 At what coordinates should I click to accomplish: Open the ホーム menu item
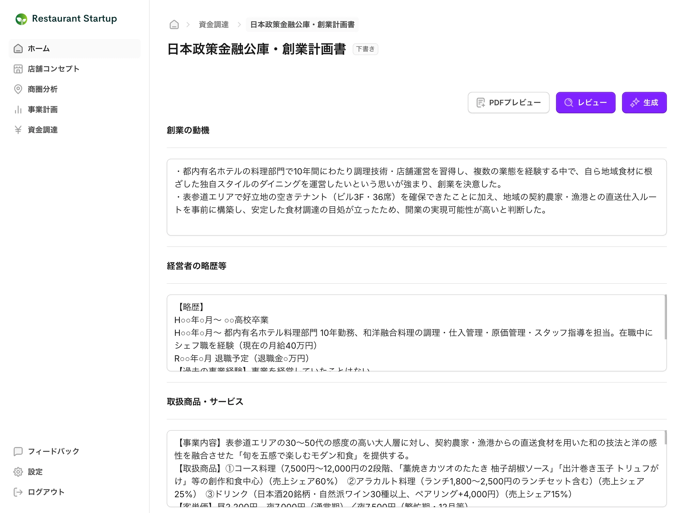pyautogui.click(x=75, y=49)
